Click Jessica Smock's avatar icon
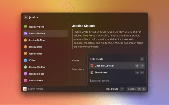Viewport: 169px width, 105px height. pos(25,74)
